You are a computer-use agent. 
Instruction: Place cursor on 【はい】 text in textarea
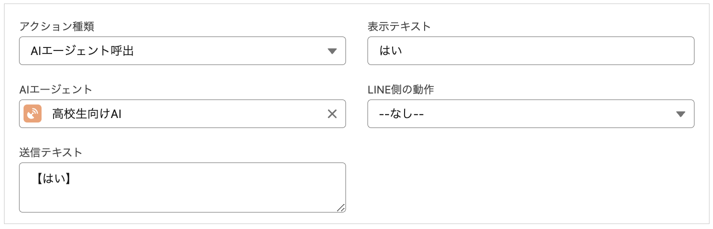(x=53, y=177)
